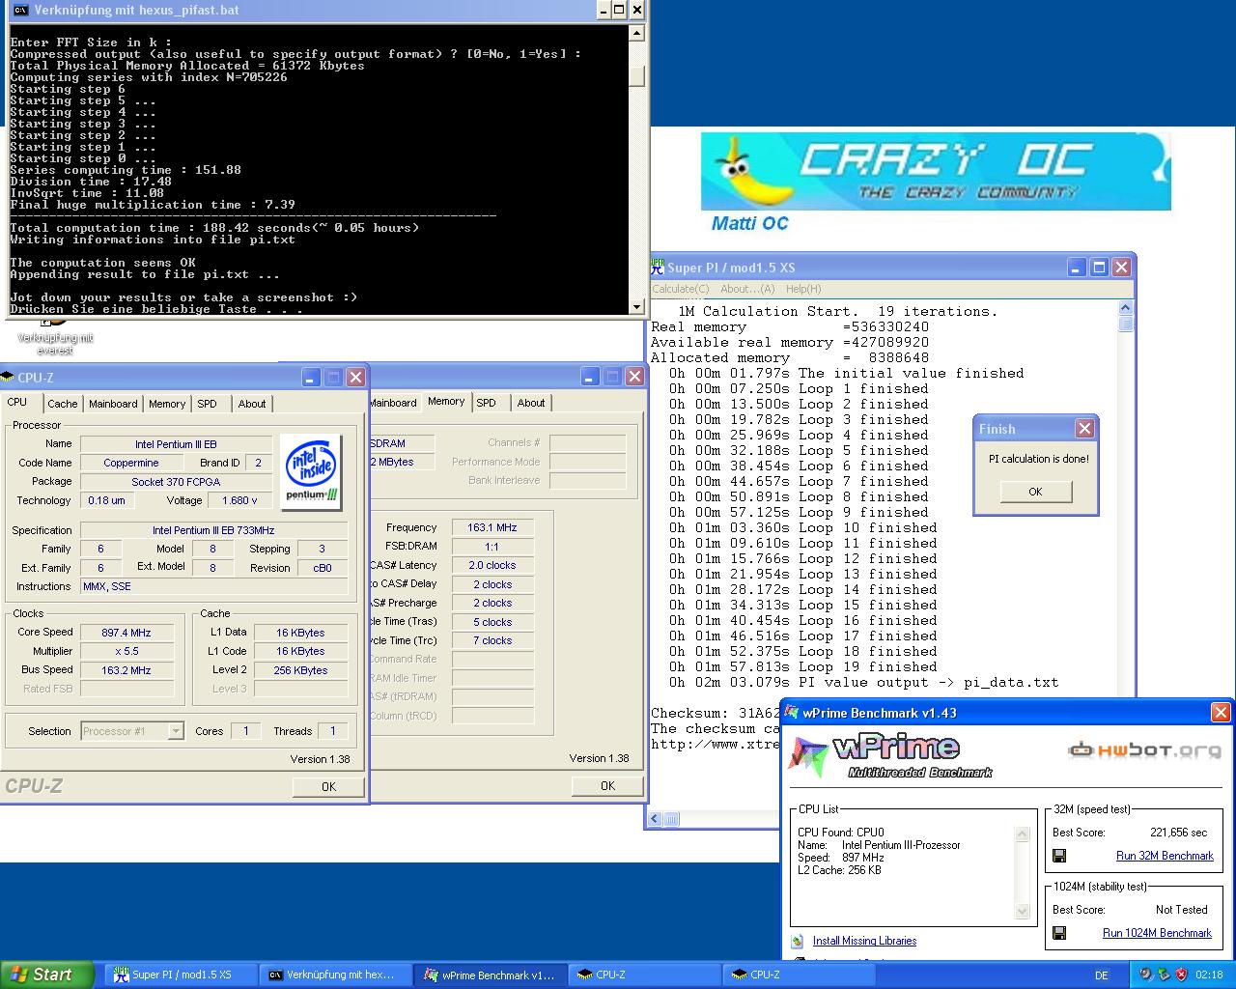
Task: Open the About...(A) menu in Super PI
Action: [747, 289]
